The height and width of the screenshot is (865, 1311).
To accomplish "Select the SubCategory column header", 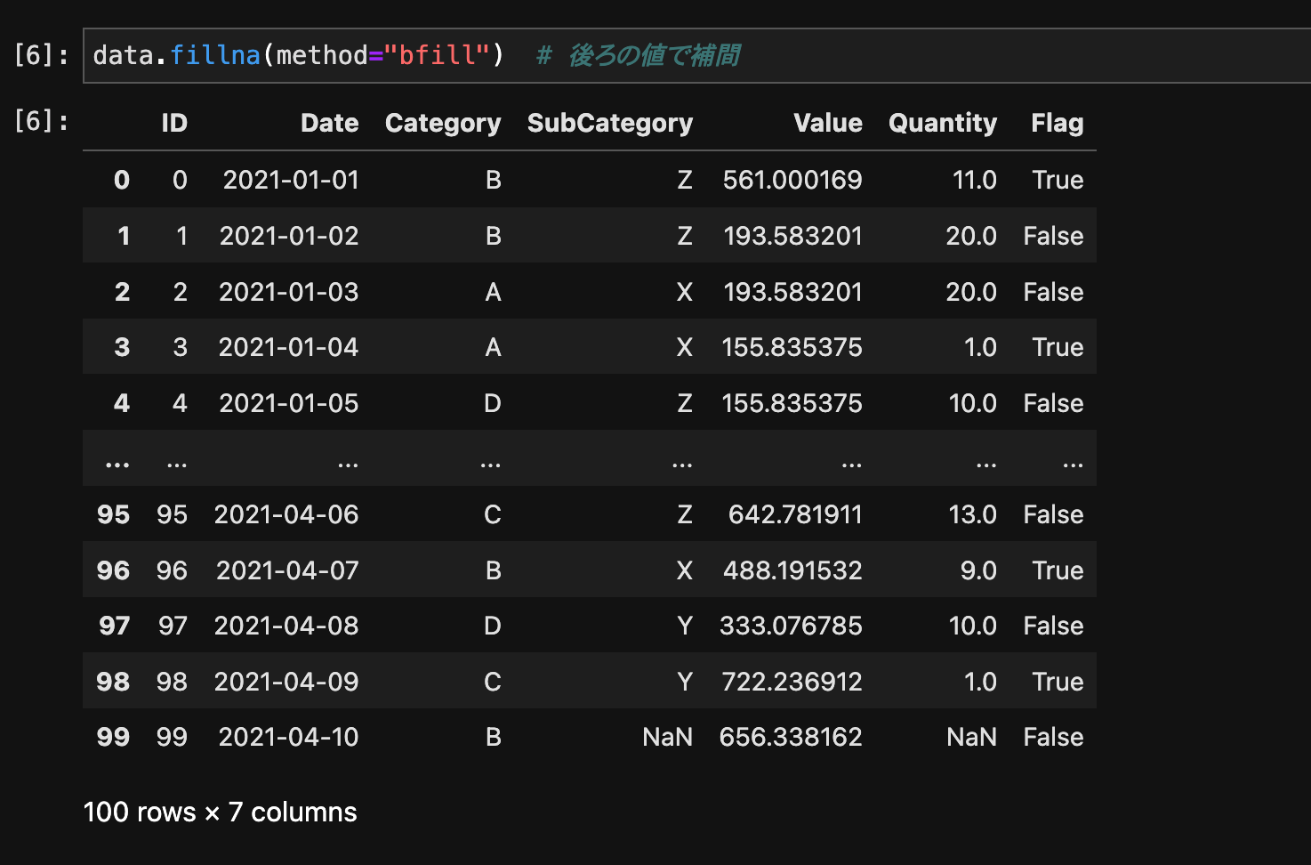I will (610, 123).
